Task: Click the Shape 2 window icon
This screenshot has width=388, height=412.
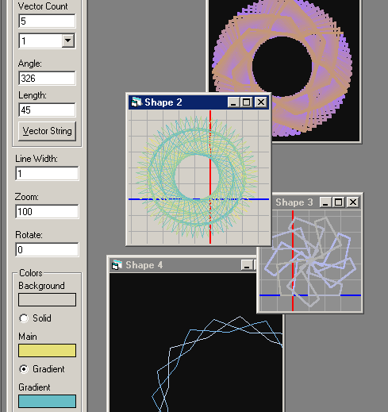Action: click(x=136, y=102)
